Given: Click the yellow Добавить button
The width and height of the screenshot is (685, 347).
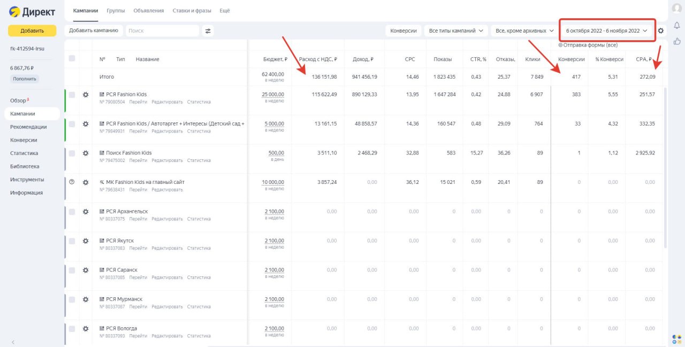Looking at the screenshot, I should pos(32,31).
